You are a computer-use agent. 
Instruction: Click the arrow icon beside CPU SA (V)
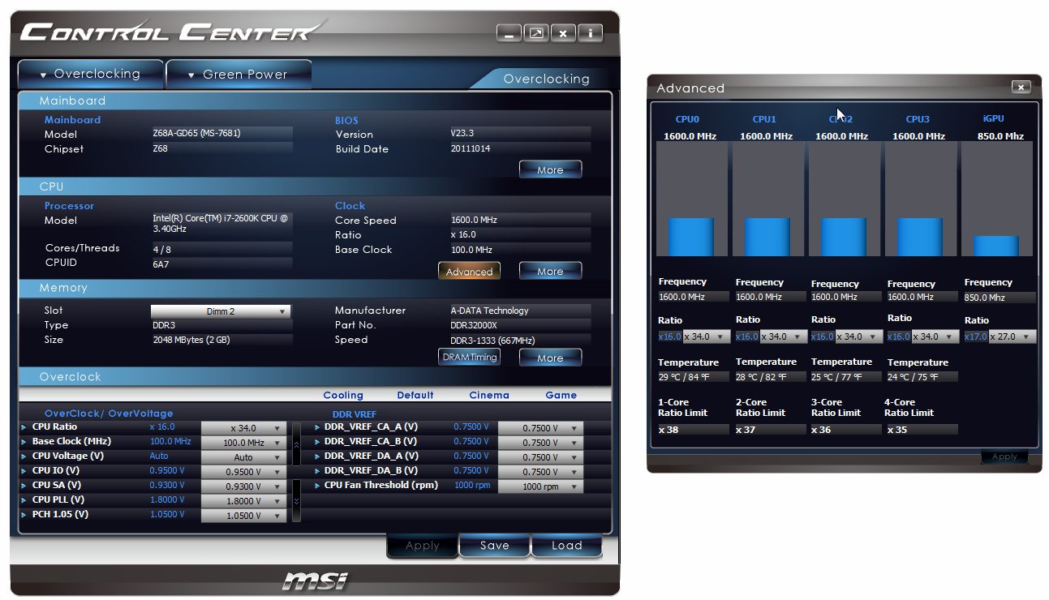click(x=24, y=485)
